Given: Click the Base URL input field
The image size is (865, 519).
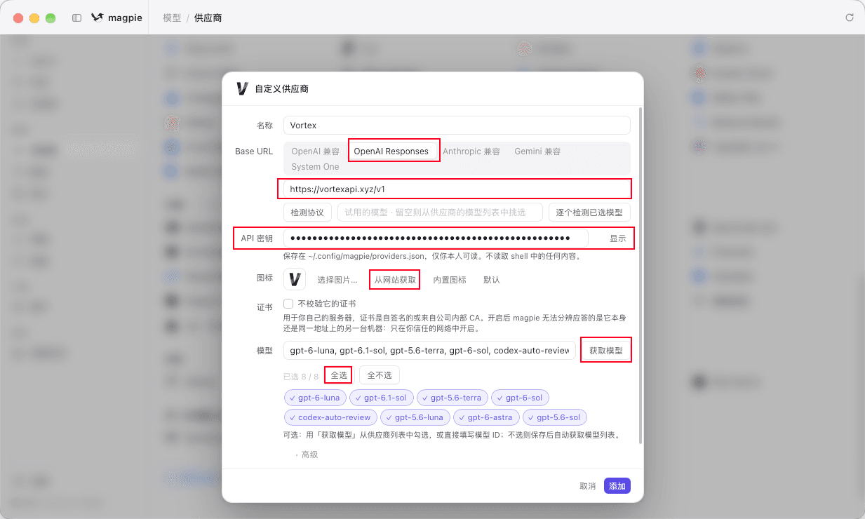Looking at the screenshot, I should (457, 189).
